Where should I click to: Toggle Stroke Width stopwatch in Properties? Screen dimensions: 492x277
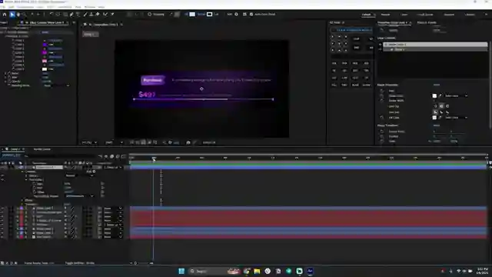(382, 101)
